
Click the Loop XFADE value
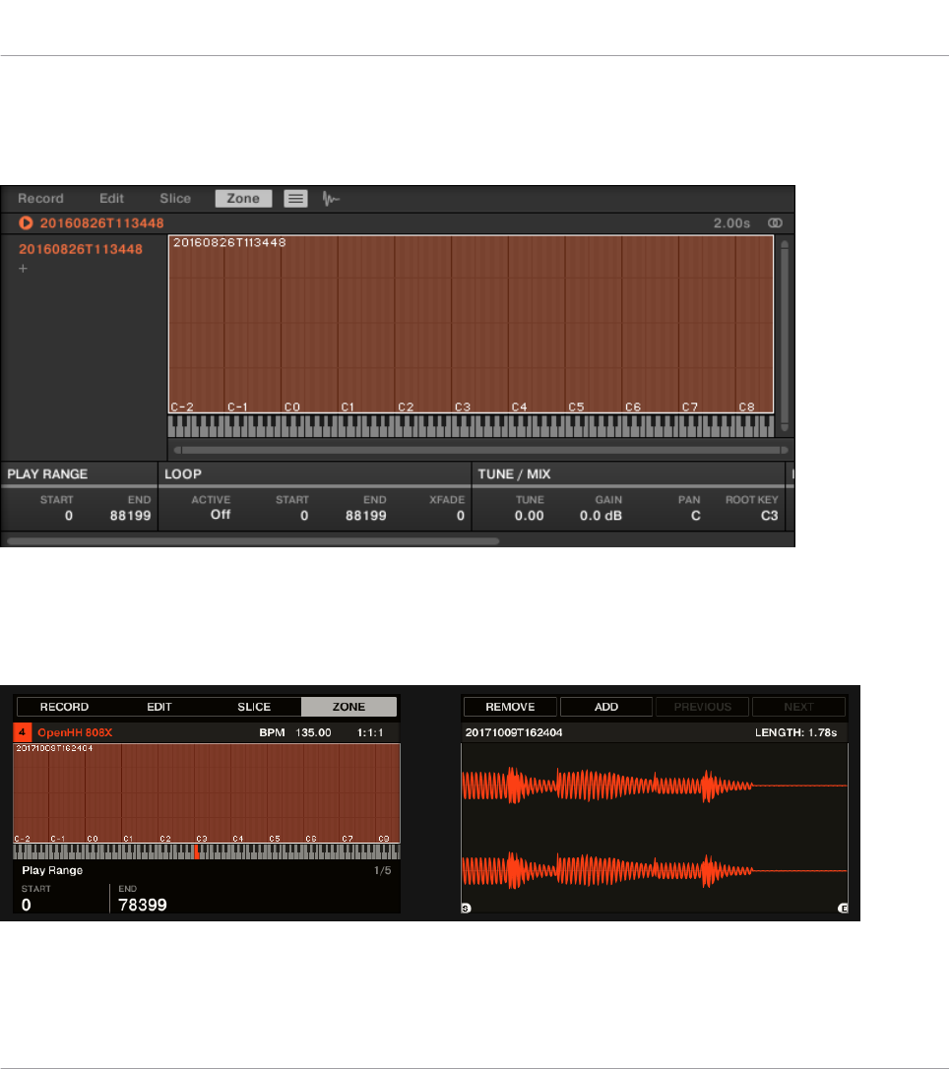(x=461, y=516)
